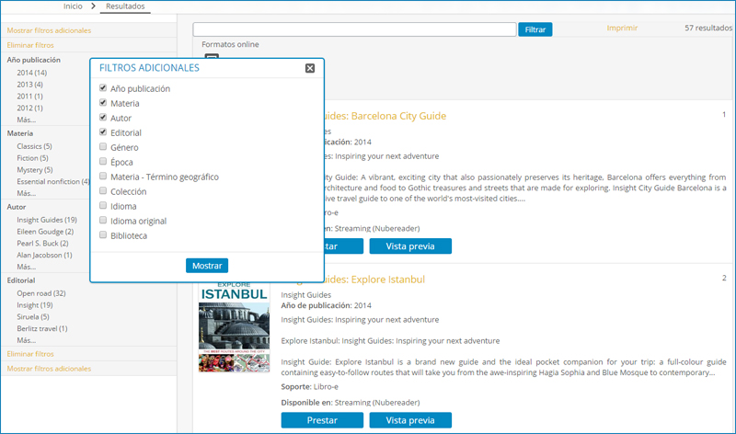The image size is (736, 434).
Task: Click Vista previa for Barcelona guide
Action: [x=410, y=246]
